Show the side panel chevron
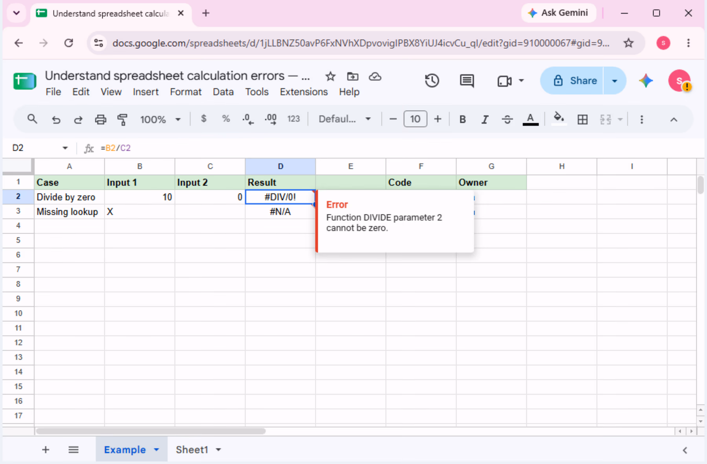The width and height of the screenshot is (707, 464). [685, 450]
